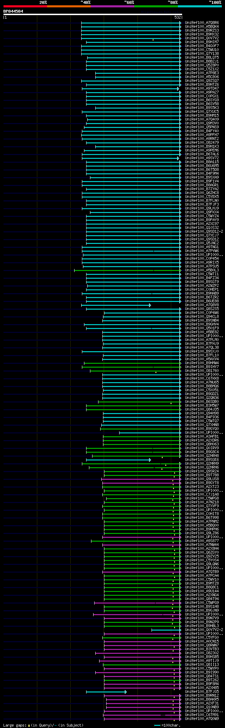
Task: Select the query label BP044504
Action: coord(13,11)
